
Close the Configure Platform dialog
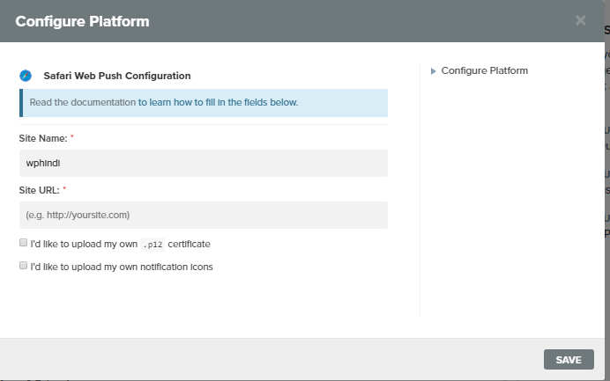click(580, 20)
